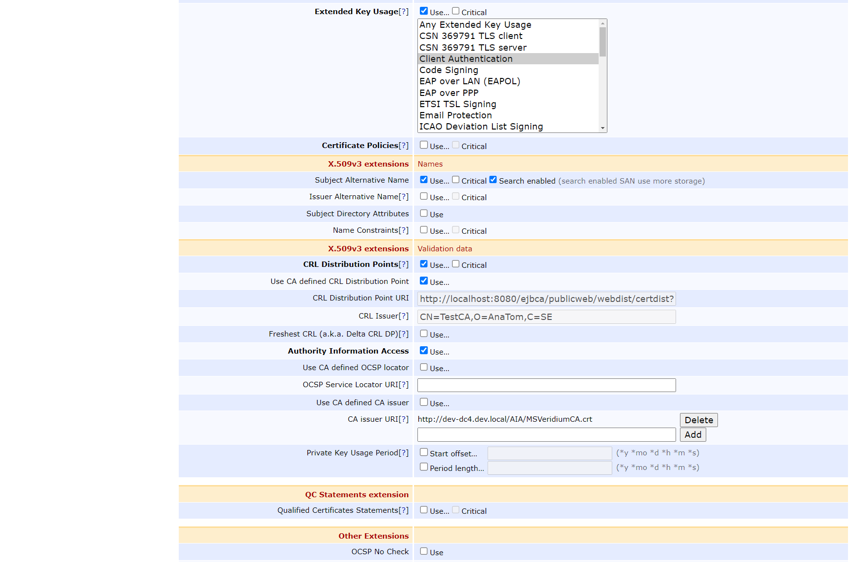Enable Private Key Usage Start offset
Screen dimensions: 867x562
424,452
